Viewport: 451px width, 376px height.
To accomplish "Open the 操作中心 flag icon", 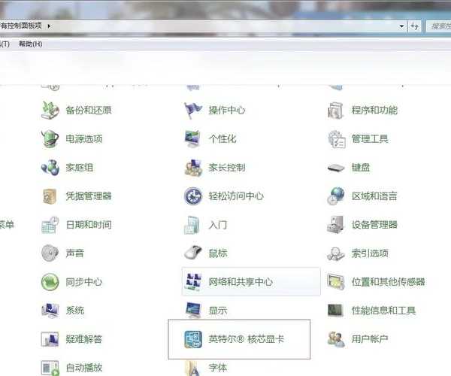I will click(192, 111).
